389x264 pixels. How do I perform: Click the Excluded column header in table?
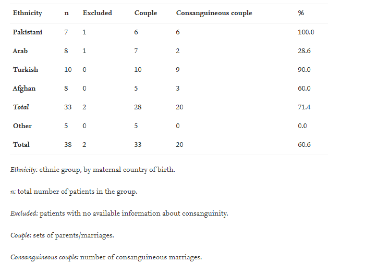[97, 13]
